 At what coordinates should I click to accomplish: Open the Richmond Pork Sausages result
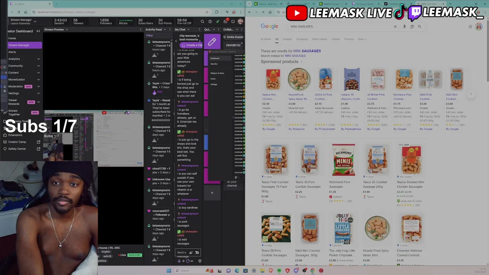tap(340, 184)
